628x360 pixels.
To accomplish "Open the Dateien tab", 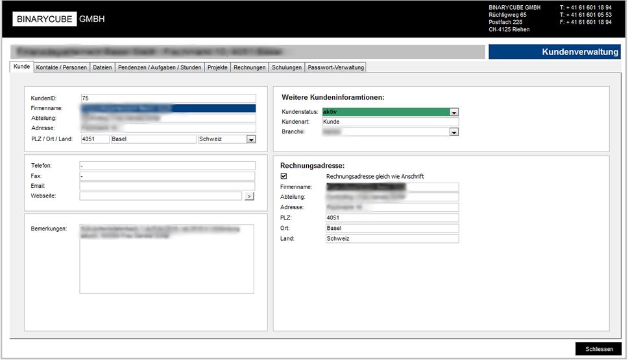I will (x=103, y=67).
